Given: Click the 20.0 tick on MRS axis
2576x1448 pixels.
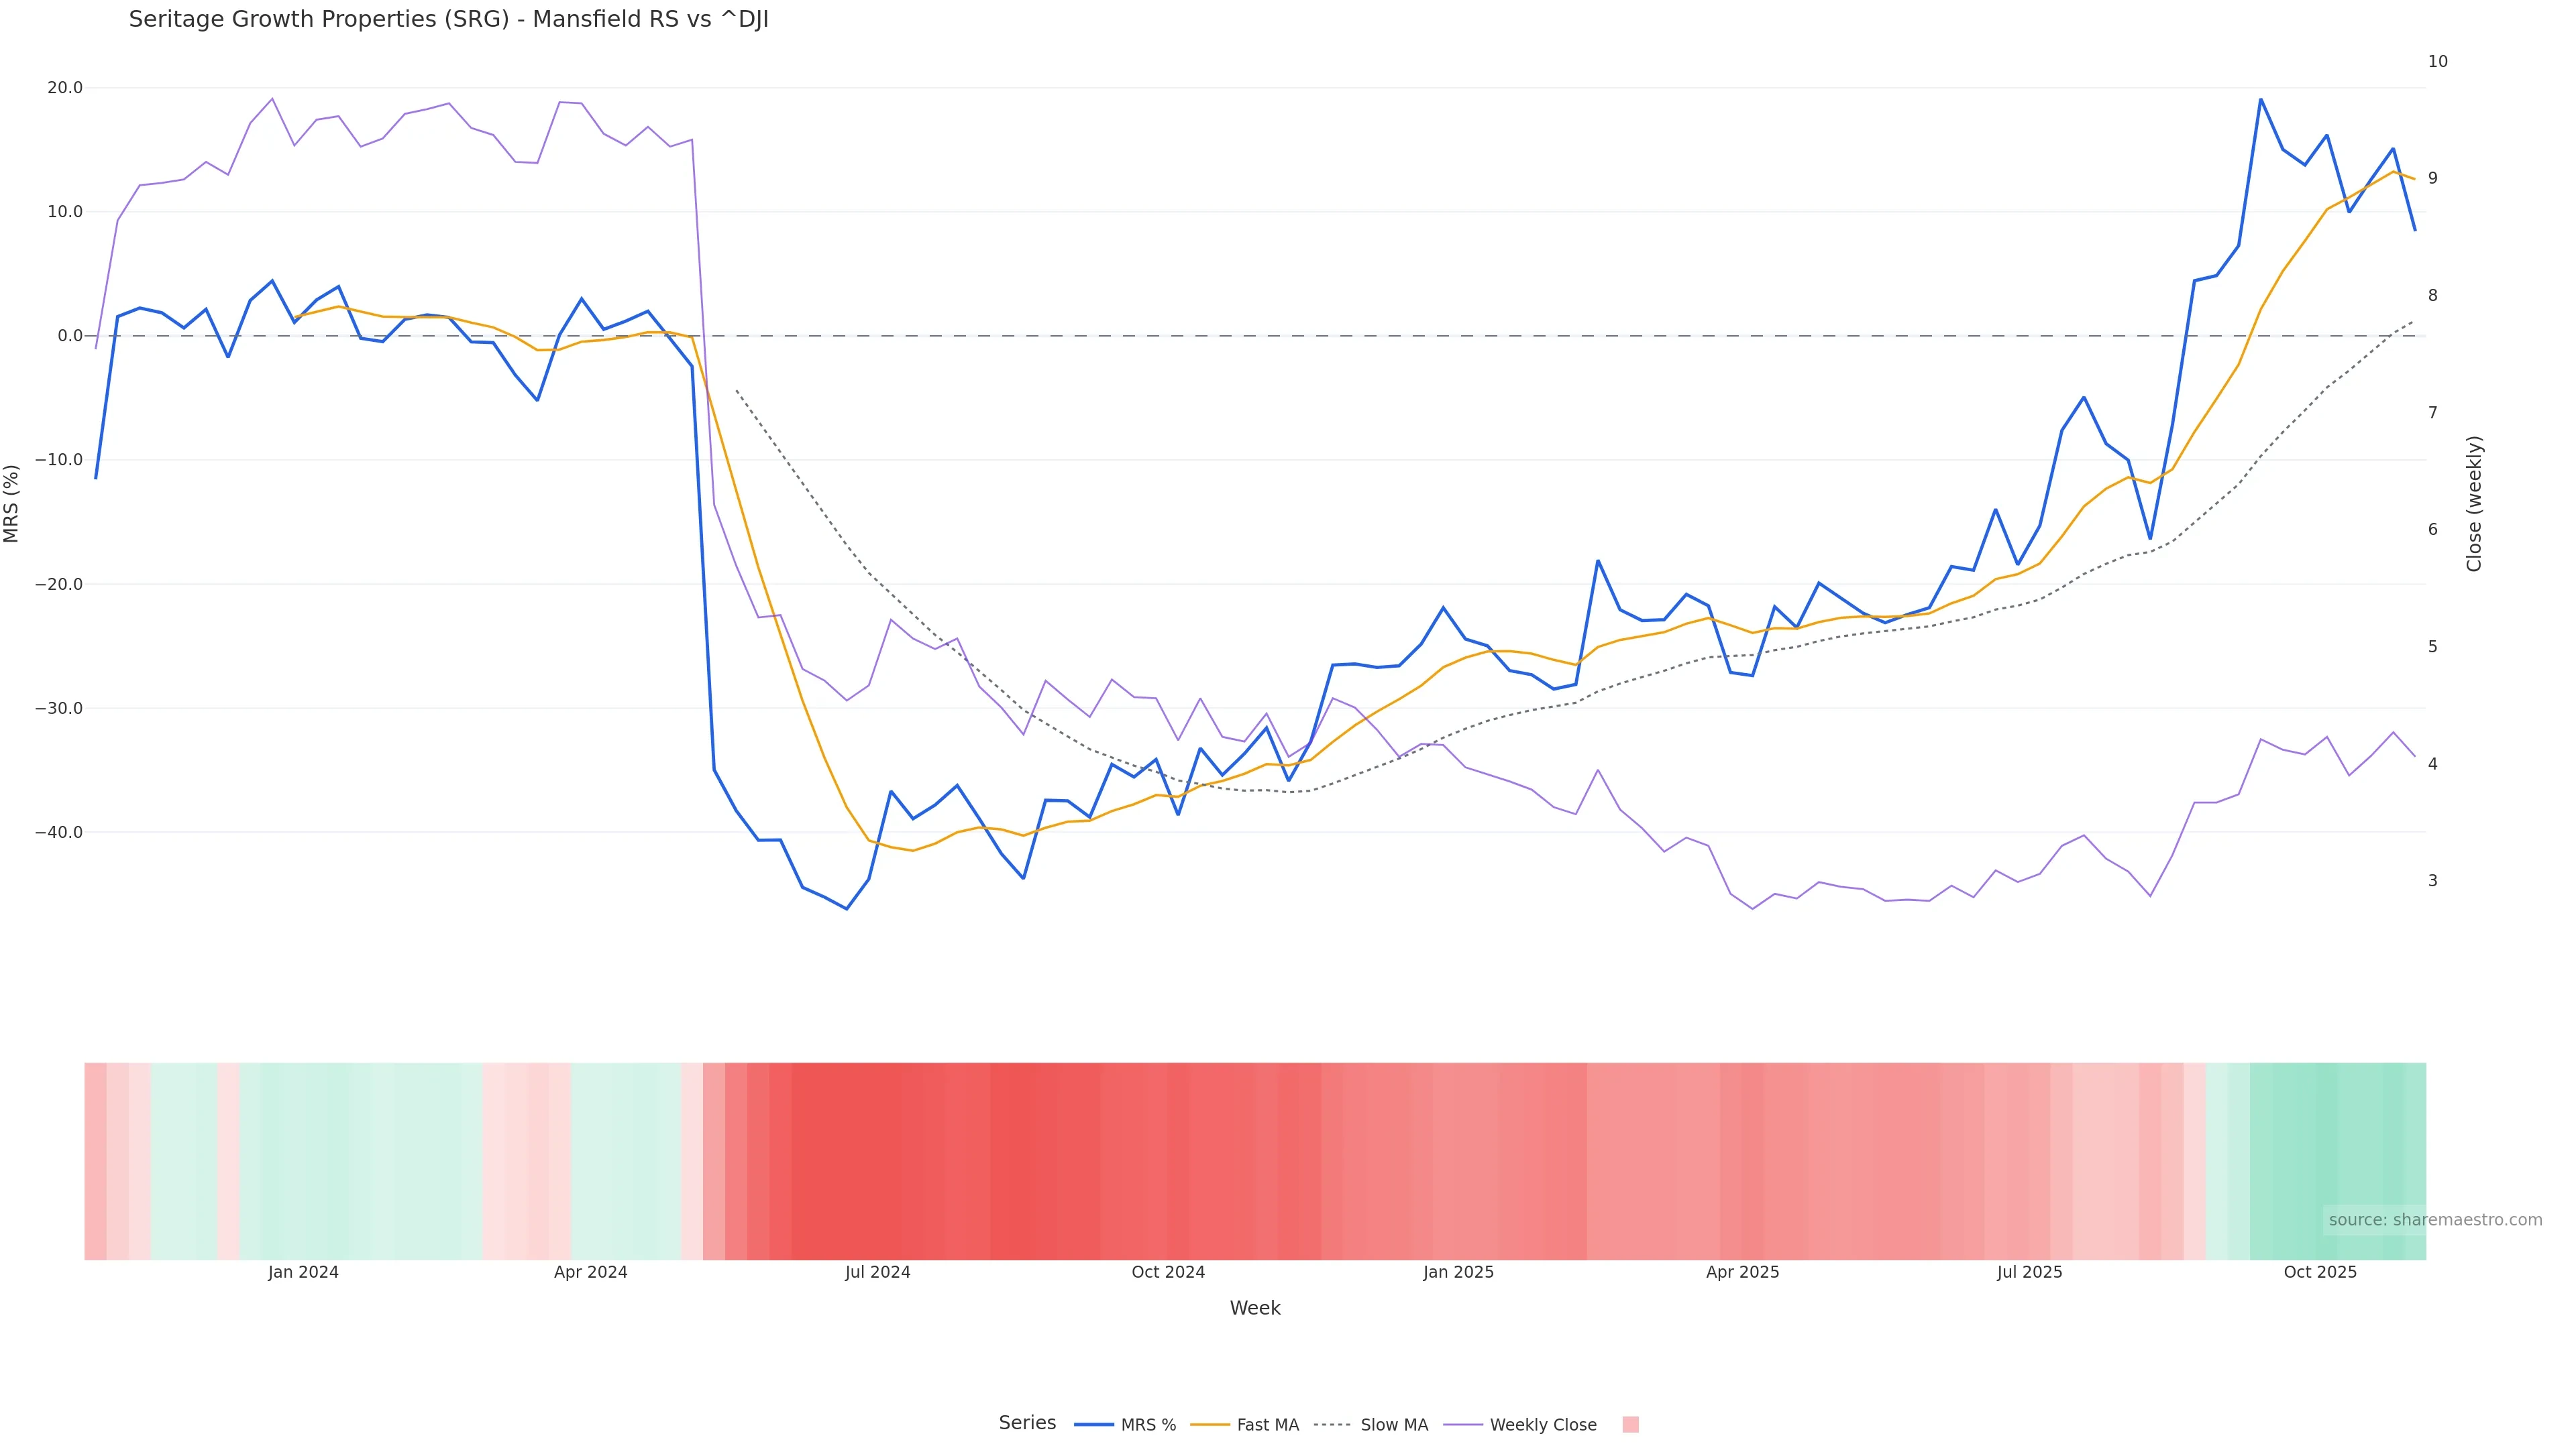Looking at the screenshot, I should 65,88.
